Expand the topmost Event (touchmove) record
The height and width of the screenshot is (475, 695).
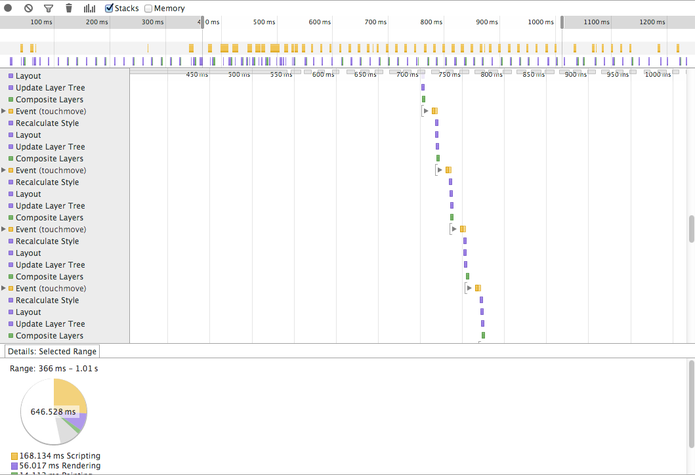tap(4, 112)
